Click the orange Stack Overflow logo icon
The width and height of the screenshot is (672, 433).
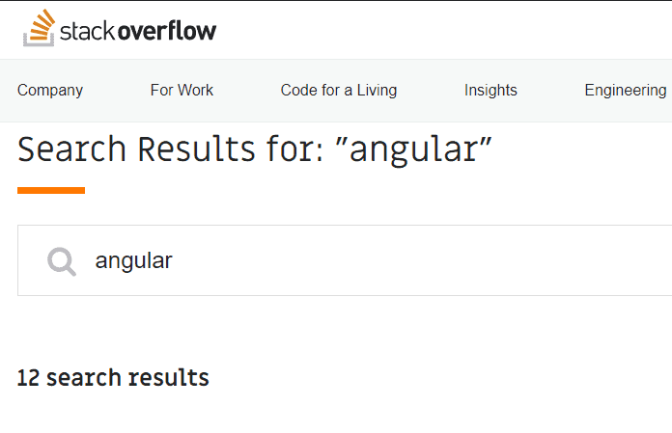[x=39, y=28]
